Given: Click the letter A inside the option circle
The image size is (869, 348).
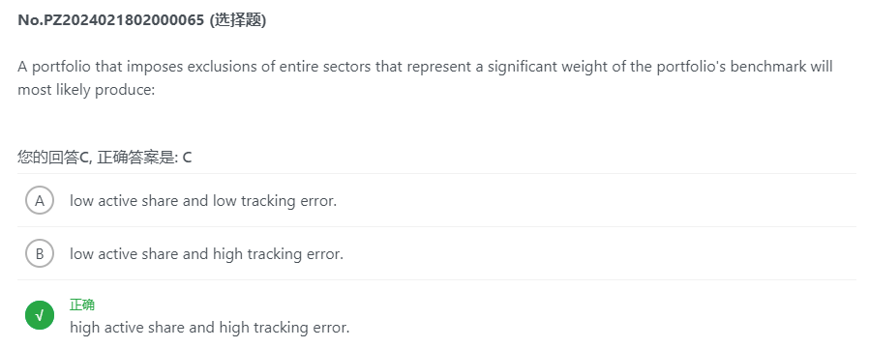Looking at the screenshot, I should 40,200.
